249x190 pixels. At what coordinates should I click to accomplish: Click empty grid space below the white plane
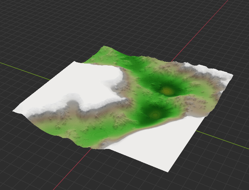[x=133, y=175]
